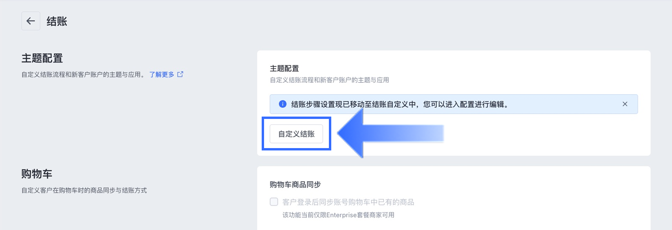The image size is (672, 230).
Task: Click 自定义客户在购物车时 description text
Action: tap(84, 190)
